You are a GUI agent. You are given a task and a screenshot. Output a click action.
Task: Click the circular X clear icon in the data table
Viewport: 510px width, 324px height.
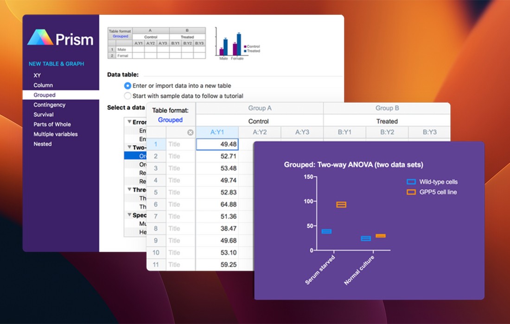point(190,132)
